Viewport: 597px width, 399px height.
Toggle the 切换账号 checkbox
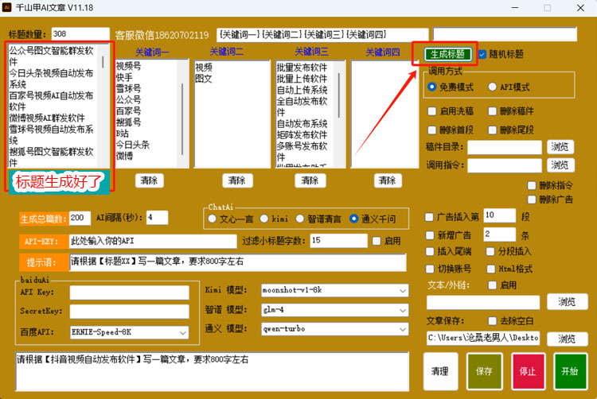(430, 269)
